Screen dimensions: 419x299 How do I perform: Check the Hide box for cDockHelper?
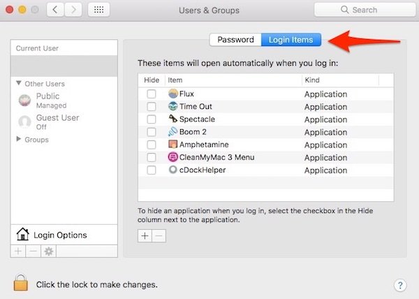click(152, 170)
